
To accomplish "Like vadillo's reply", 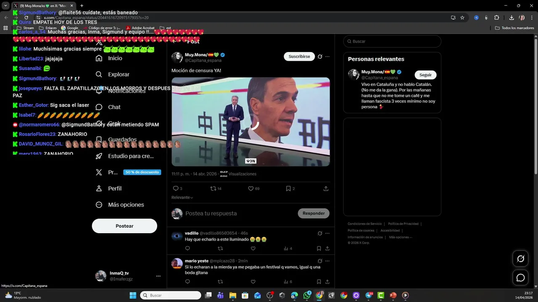I will point(253,248).
